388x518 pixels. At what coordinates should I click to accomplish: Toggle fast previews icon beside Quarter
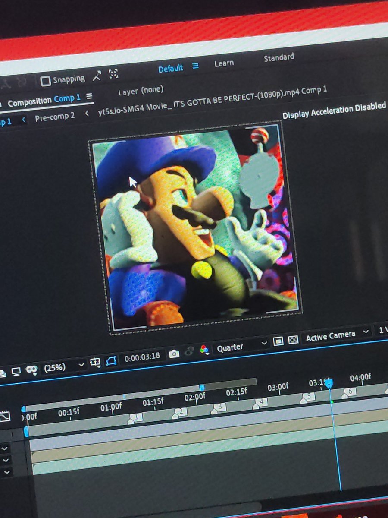(278, 341)
